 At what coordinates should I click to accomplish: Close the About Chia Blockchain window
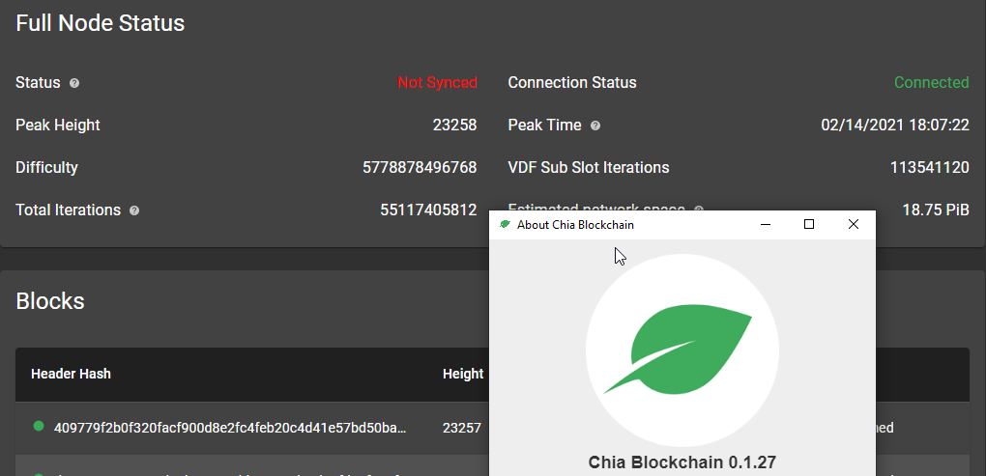(x=854, y=224)
